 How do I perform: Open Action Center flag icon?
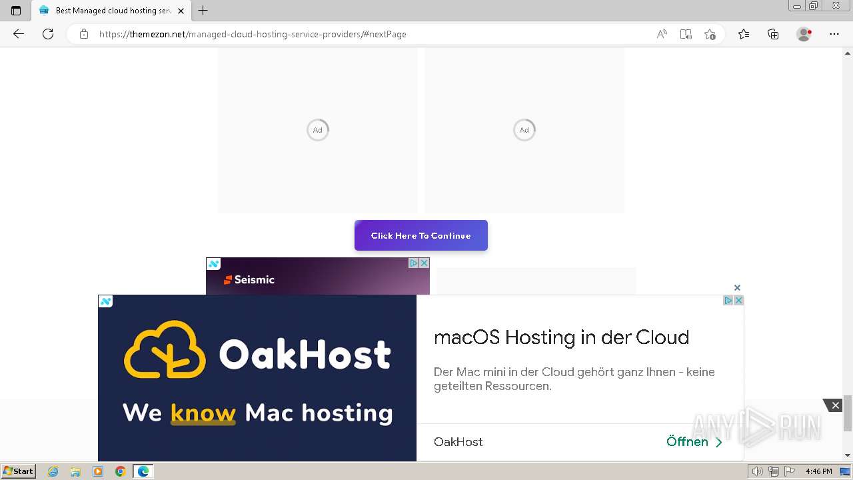click(x=788, y=471)
